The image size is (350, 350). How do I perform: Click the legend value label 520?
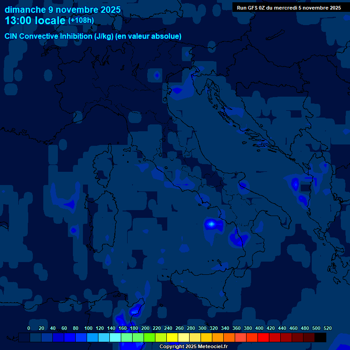(327, 329)
